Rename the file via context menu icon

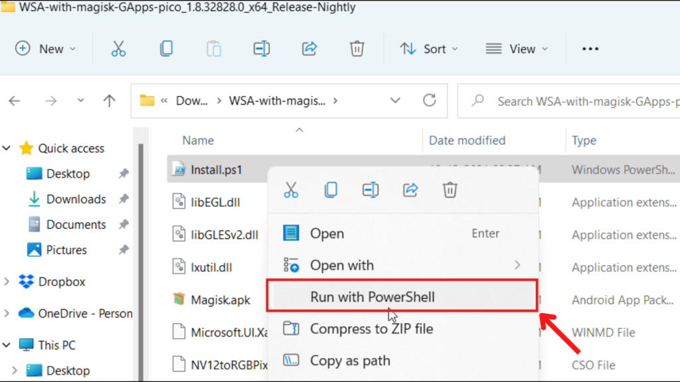(371, 190)
